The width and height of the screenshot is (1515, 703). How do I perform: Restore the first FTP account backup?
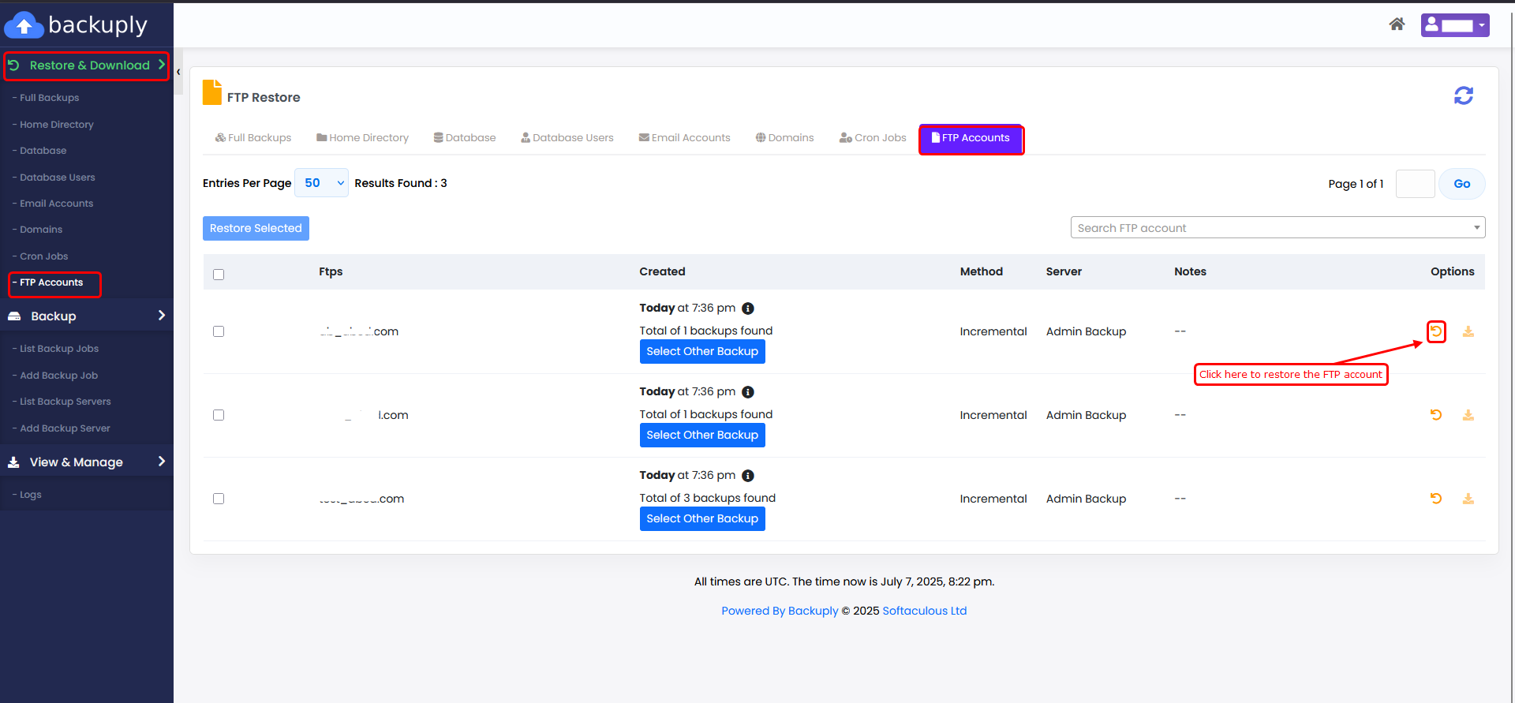coord(1436,331)
